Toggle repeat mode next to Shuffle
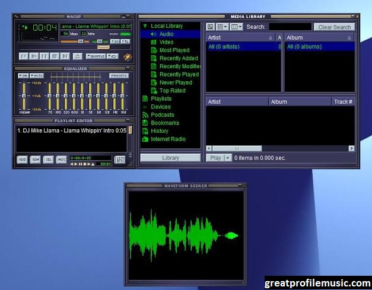 [x=113, y=56]
